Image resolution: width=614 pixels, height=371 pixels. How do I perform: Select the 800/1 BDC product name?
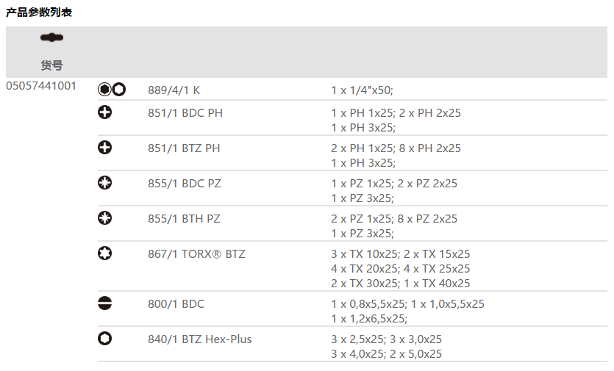pos(176,304)
